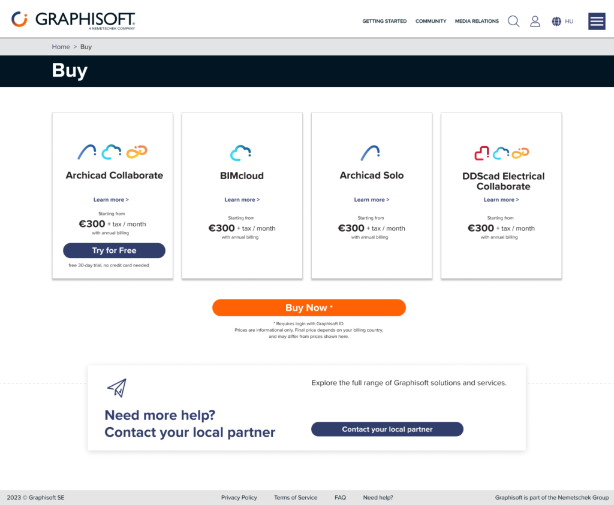Open the hamburger menu button
The width and height of the screenshot is (614, 505).
pos(596,21)
